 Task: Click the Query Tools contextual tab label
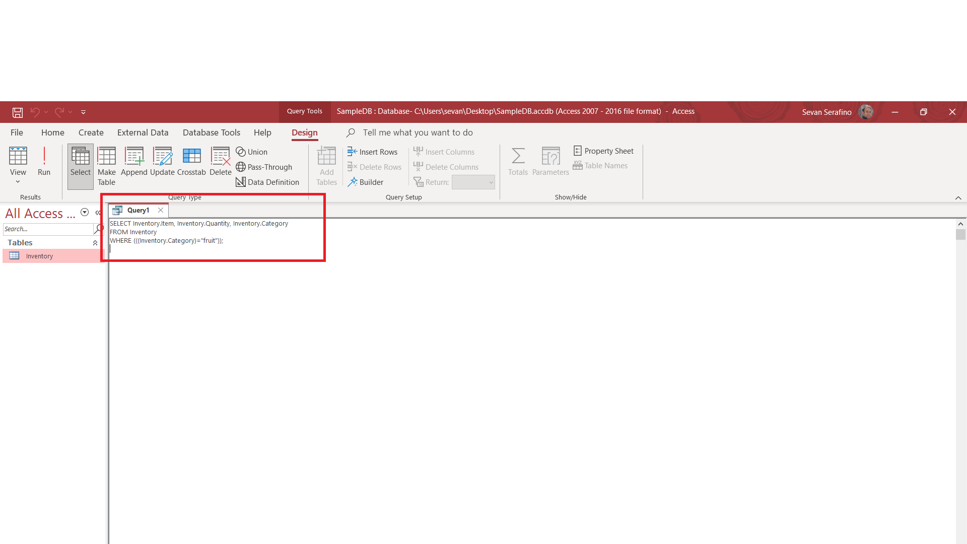coord(305,111)
